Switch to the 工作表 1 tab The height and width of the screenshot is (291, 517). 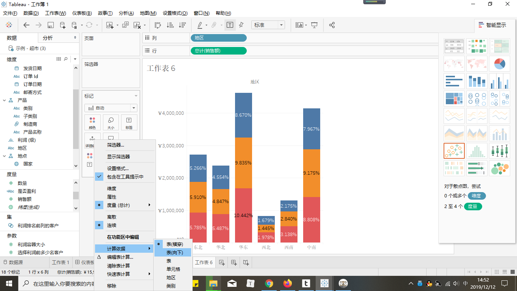61,262
